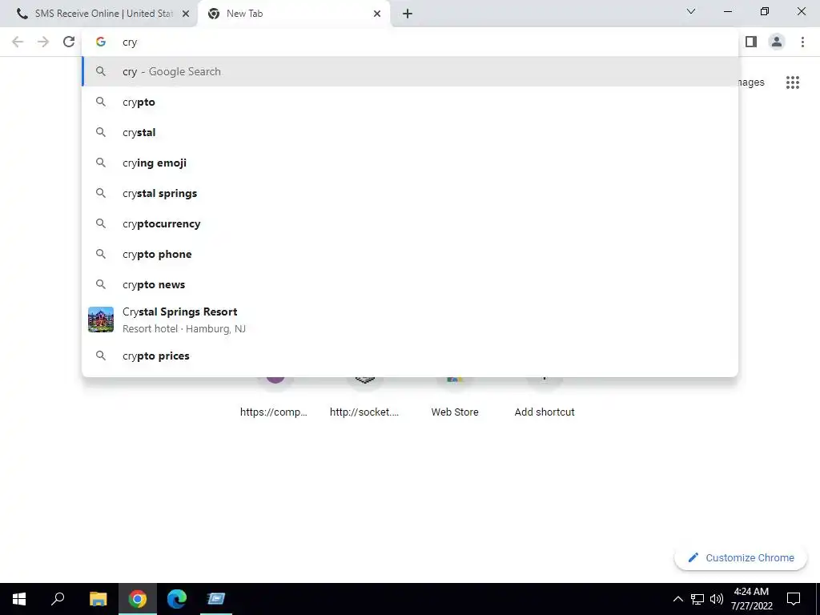Screen dimensions: 820x615
Task: Click the volume speaker tray icon
Action: [717, 599]
